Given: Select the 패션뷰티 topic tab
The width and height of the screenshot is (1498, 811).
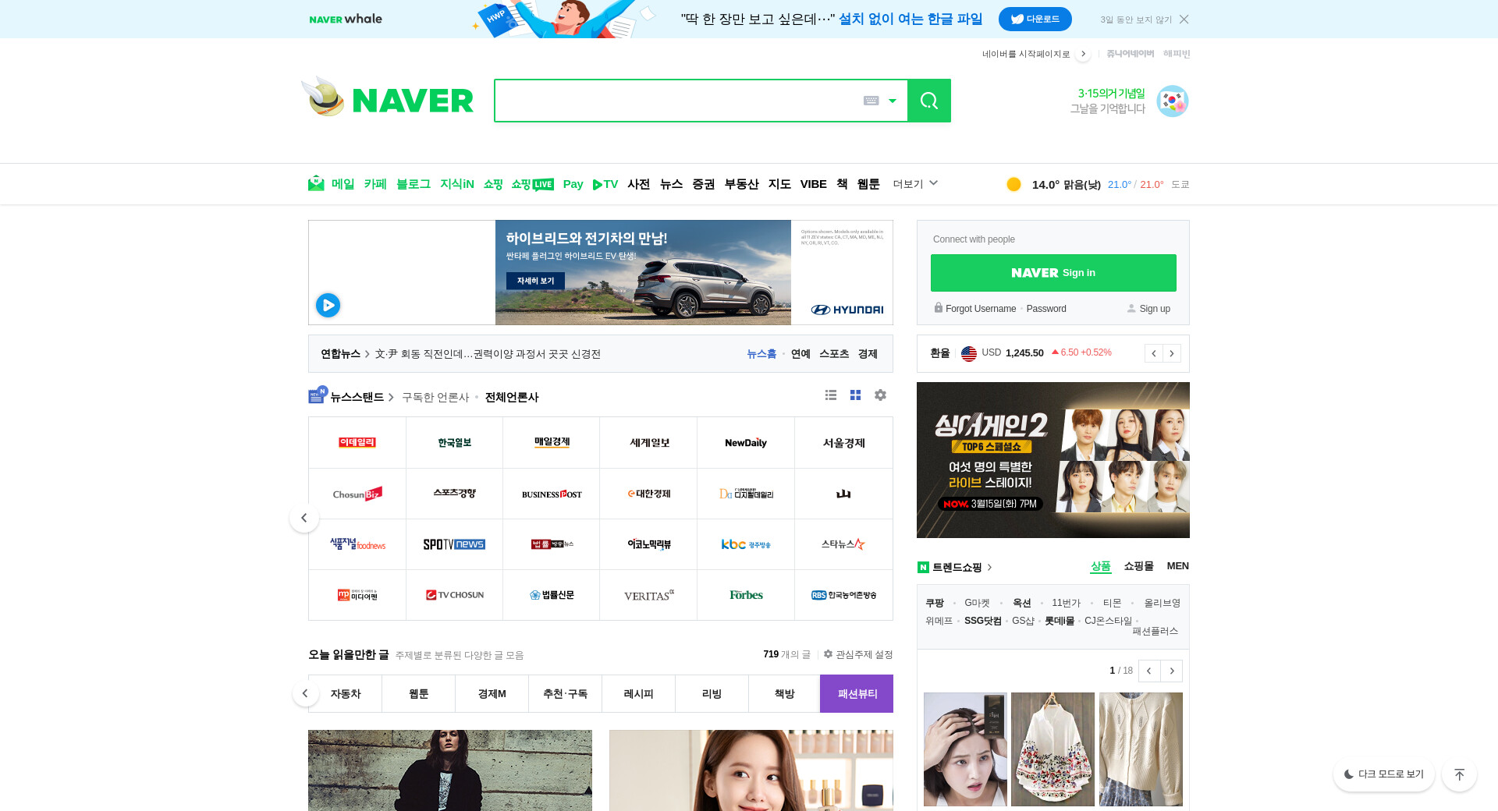Looking at the screenshot, I should [857, 693].
